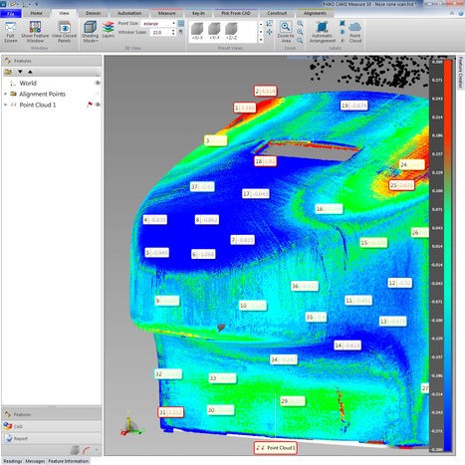Open the CAD panel button
Screen dimensions: 465x465
coord(52,426)
